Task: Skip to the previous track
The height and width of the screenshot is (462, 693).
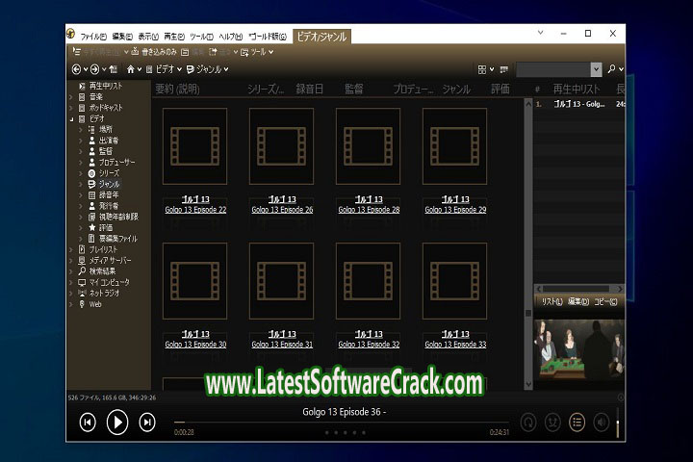Action: click(x=88, y=423)
